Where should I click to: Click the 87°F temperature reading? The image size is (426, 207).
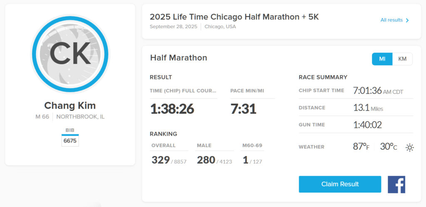tap(361, 146)
